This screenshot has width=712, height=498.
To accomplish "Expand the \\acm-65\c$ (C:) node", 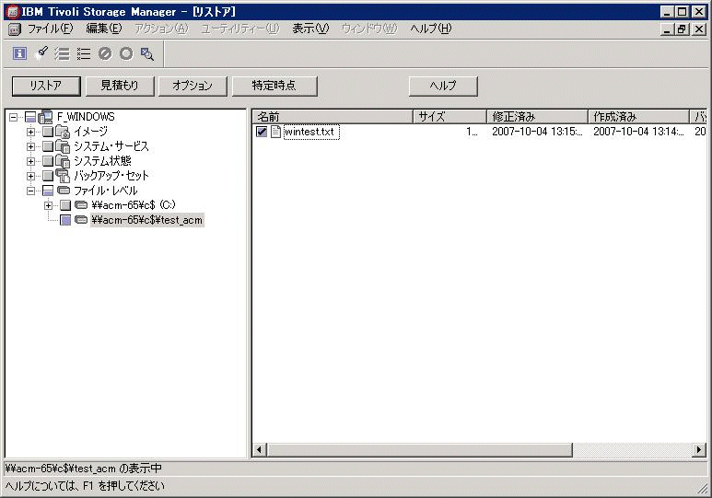I will click(48, 205).
